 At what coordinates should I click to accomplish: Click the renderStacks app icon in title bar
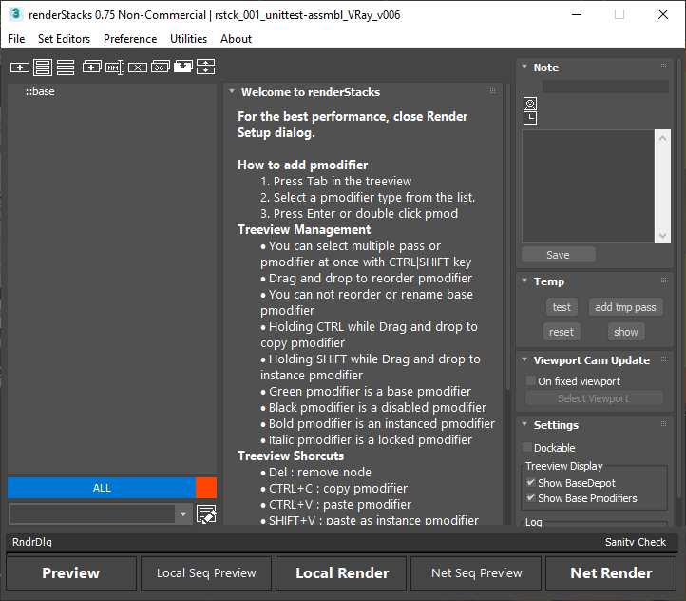16,14
